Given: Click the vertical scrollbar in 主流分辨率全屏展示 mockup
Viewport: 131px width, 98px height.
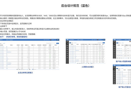Looking at the screenshot, I should (x=58, y=56).
